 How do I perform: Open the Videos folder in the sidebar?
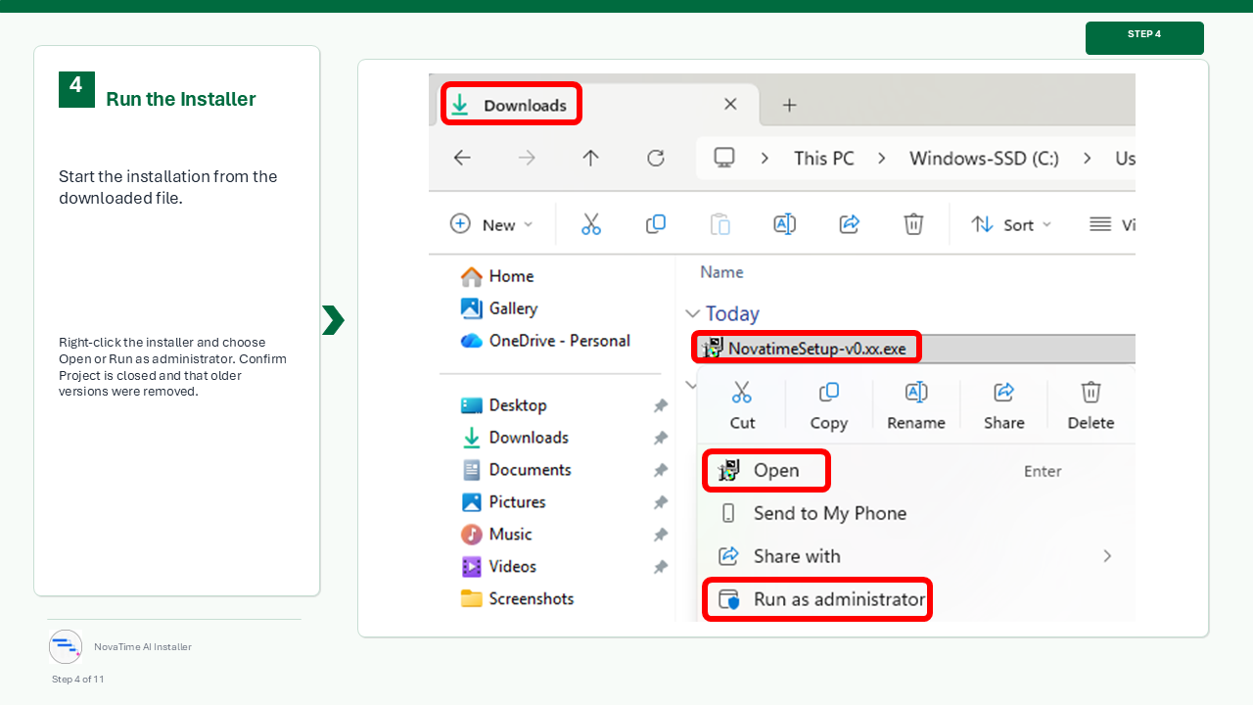498,567
